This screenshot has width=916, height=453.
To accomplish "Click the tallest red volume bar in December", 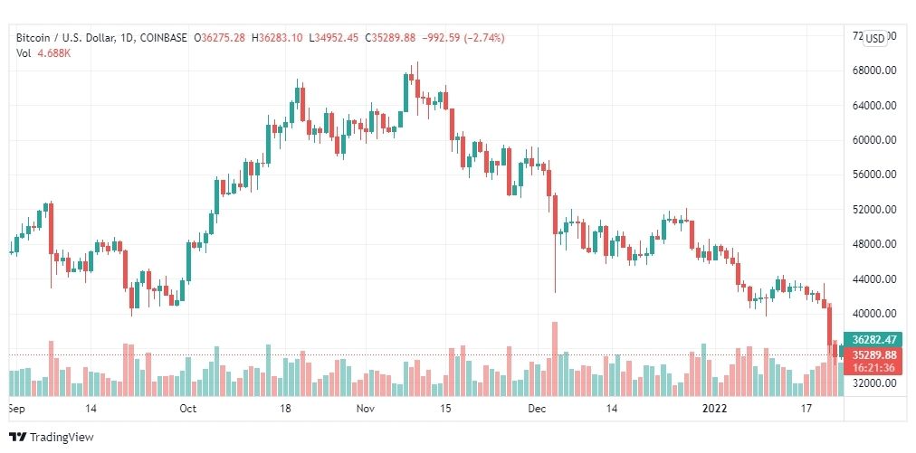I will pos(554,359).
